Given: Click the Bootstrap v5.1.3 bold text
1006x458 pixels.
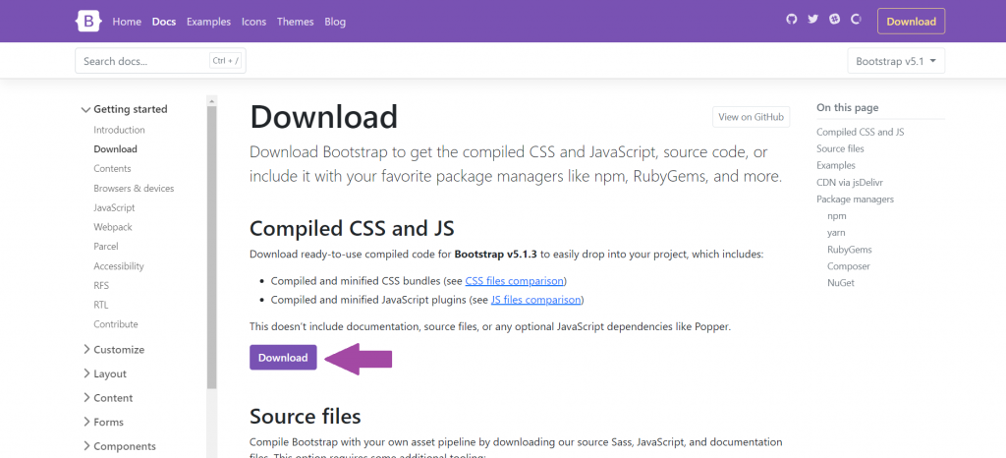Looking at the screenshot, I should tap(496, 254).
